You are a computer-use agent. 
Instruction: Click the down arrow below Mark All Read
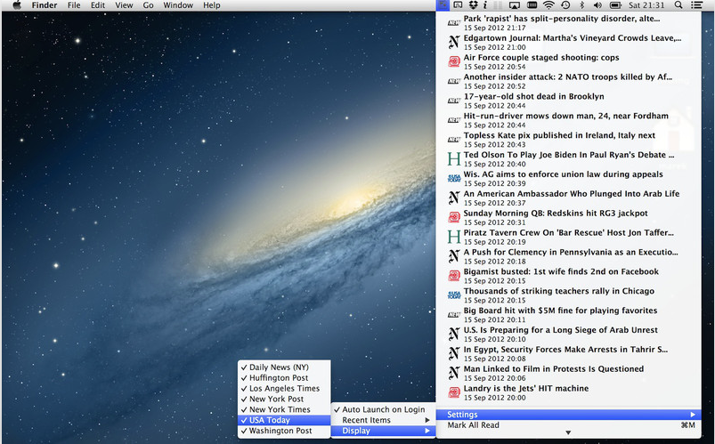tap(568, 432)
